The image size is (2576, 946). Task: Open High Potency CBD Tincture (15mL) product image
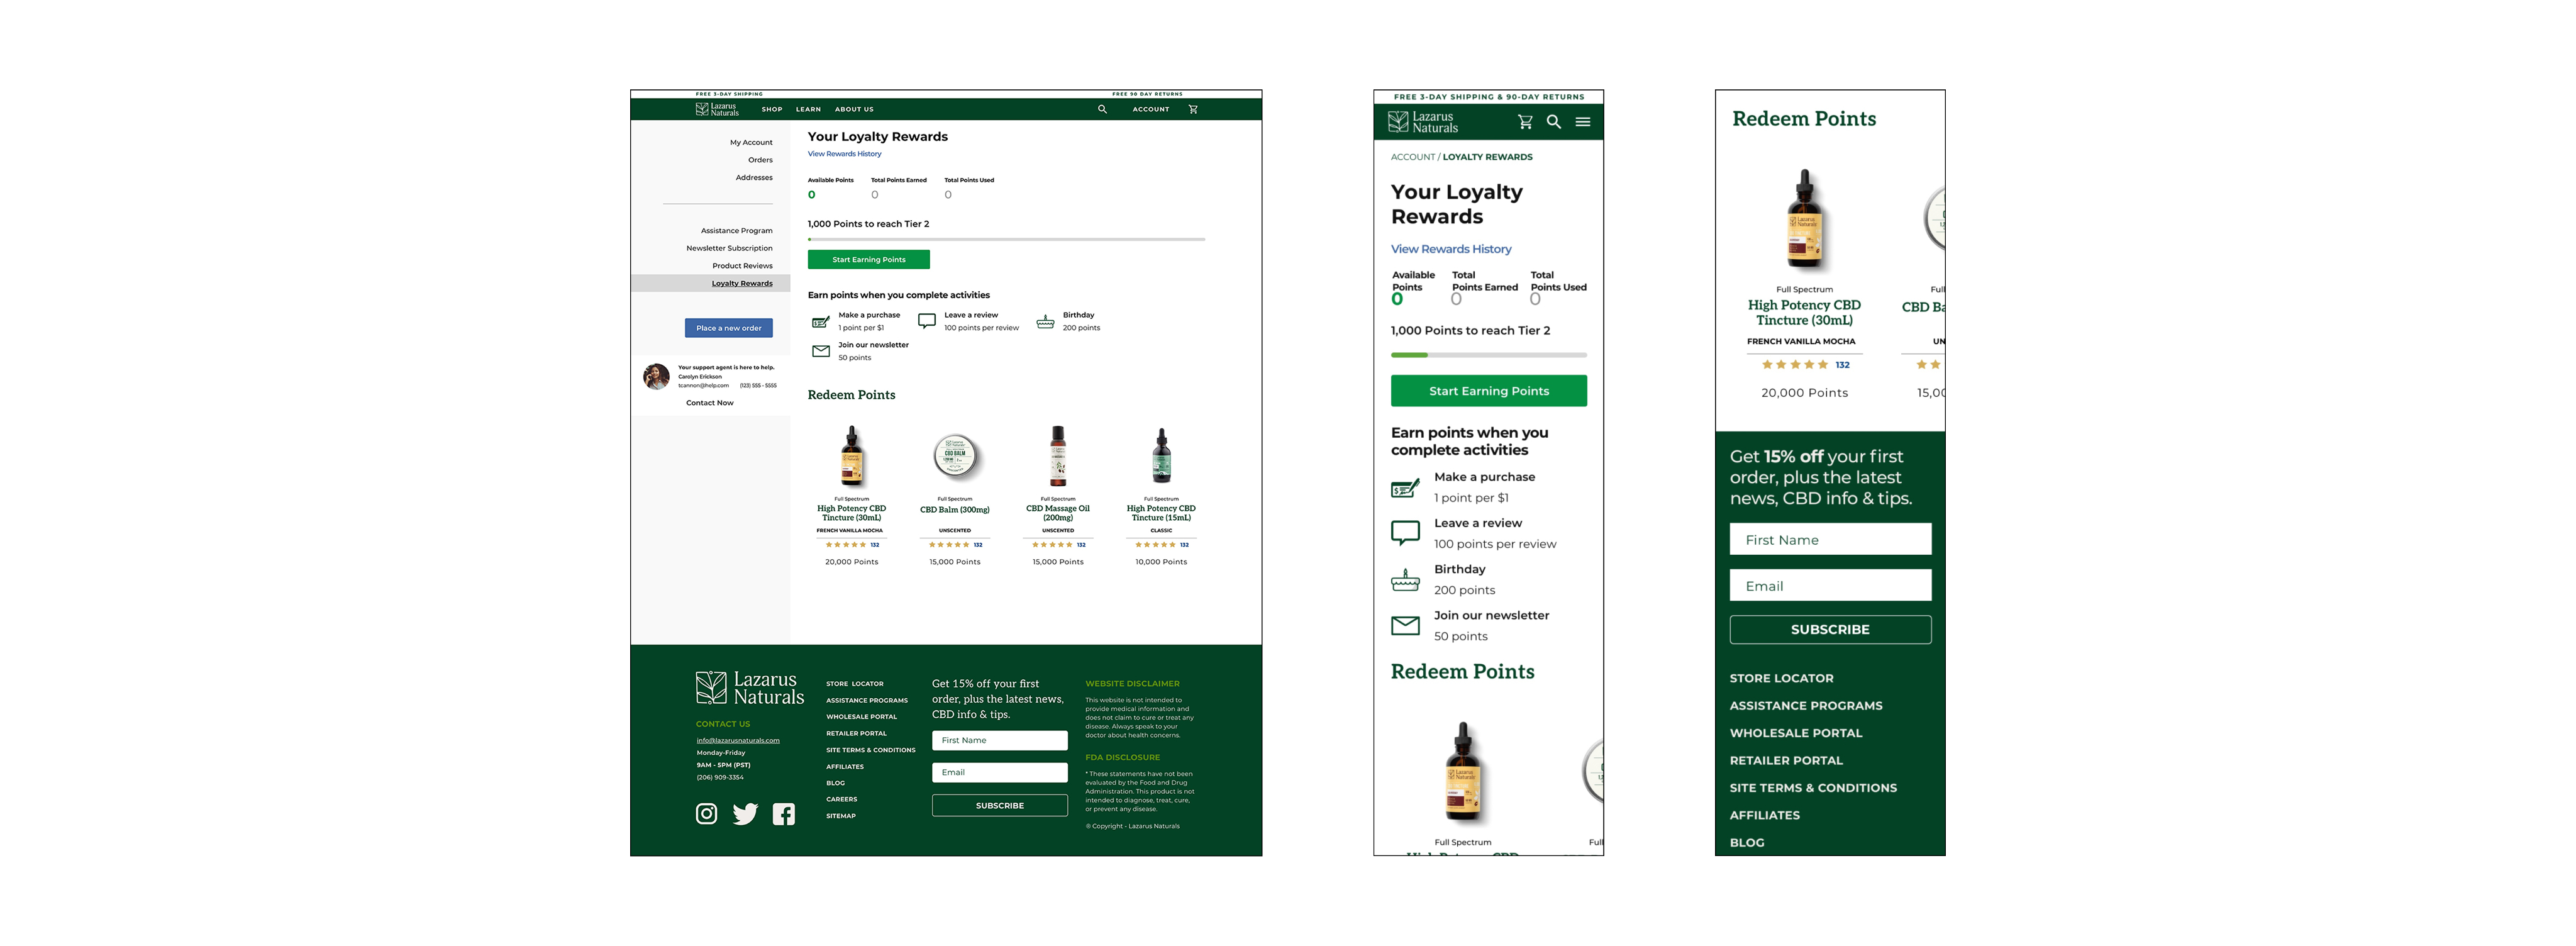click(1161, 456)
